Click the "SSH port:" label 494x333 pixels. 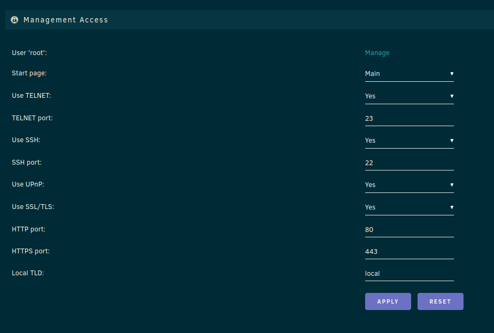coord(27,162)
